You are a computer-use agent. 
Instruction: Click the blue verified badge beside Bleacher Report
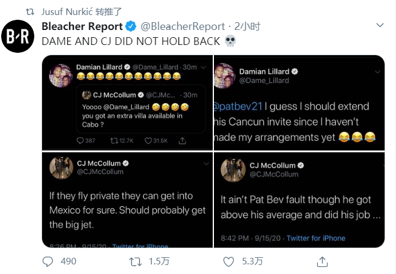[131, 26]
